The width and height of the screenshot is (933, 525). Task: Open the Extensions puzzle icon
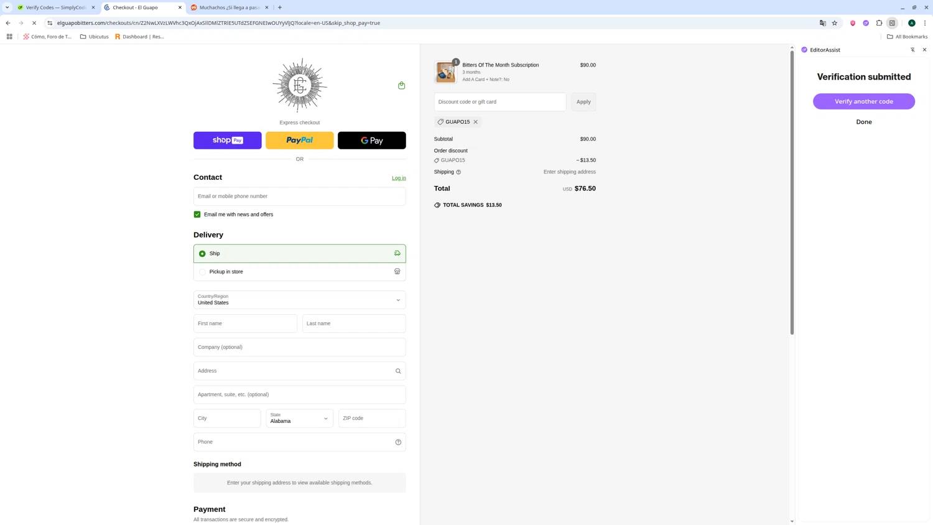[879, 23]
